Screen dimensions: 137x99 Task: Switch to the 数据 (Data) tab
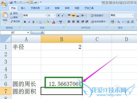[x=57, y=8]
